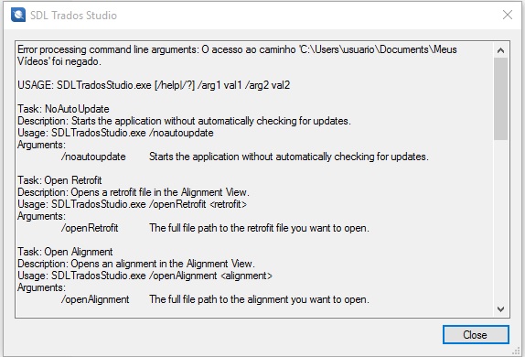Click the resize grip in the dialog corner
This screenshot has height=357, width=525.
[x=516, y=351]
